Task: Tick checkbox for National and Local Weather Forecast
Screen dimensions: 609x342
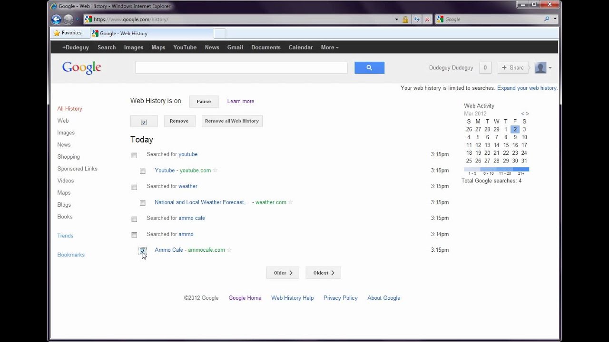Action: 142,203
